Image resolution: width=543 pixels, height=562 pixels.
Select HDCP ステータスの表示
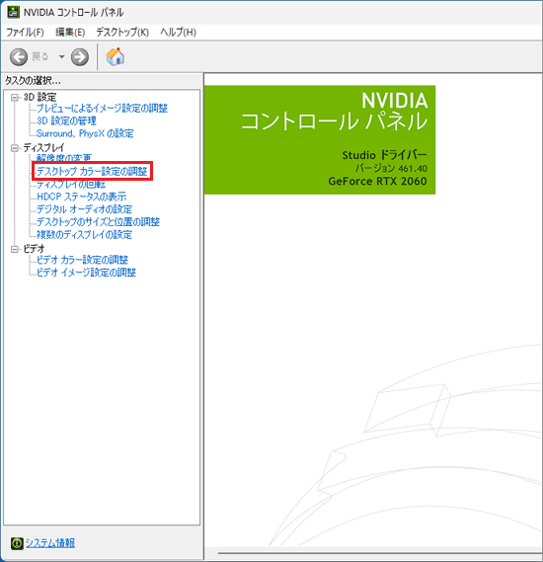pos(82,197)
